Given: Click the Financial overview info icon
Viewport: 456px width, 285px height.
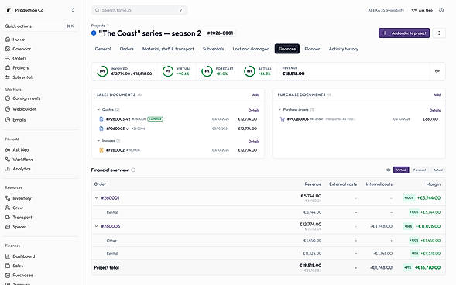Looking at the screenshot, I should pyautogui.click(x=133, y=170).
